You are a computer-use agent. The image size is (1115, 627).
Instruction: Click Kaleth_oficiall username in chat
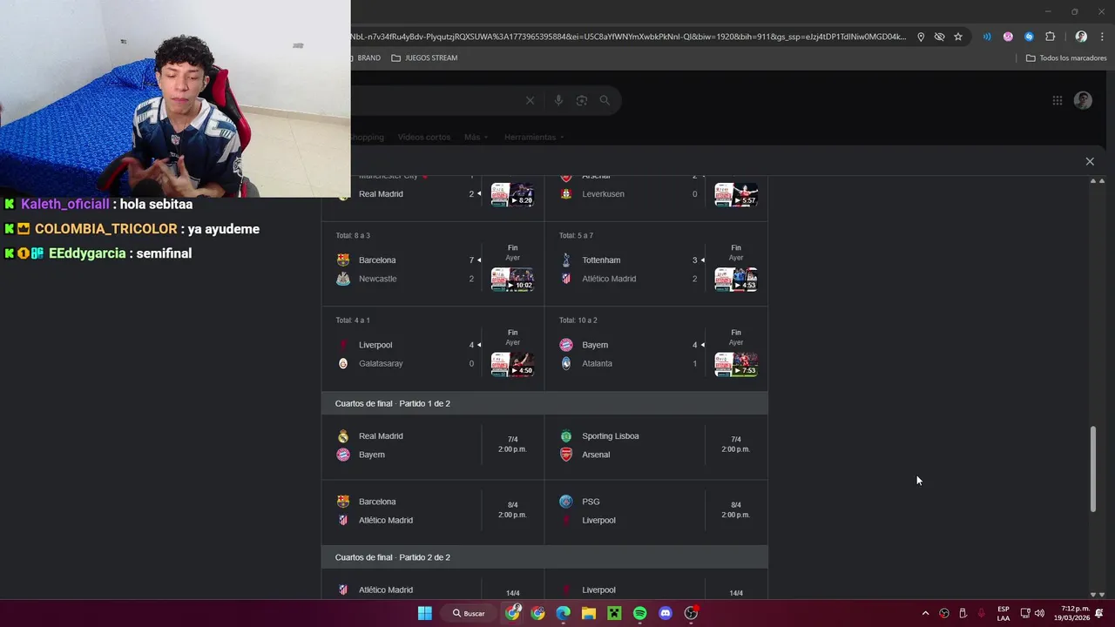tap(65, 204)
